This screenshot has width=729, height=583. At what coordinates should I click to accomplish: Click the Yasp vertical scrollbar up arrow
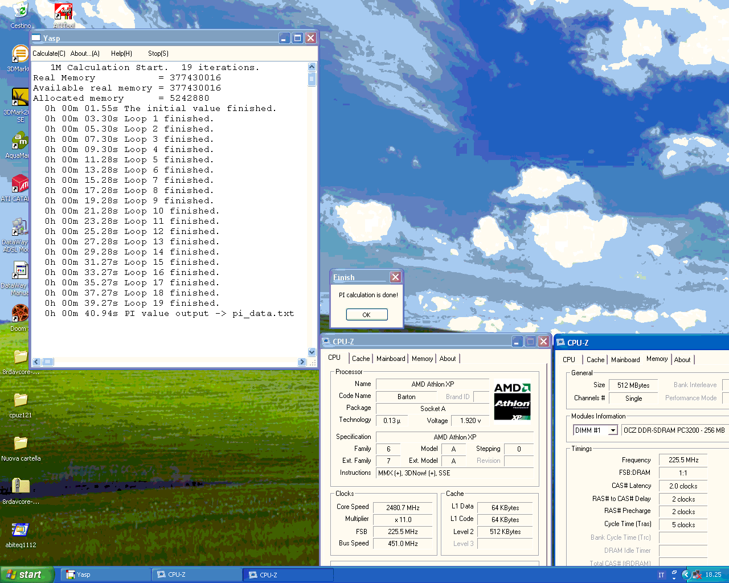[x=312, y=67]
